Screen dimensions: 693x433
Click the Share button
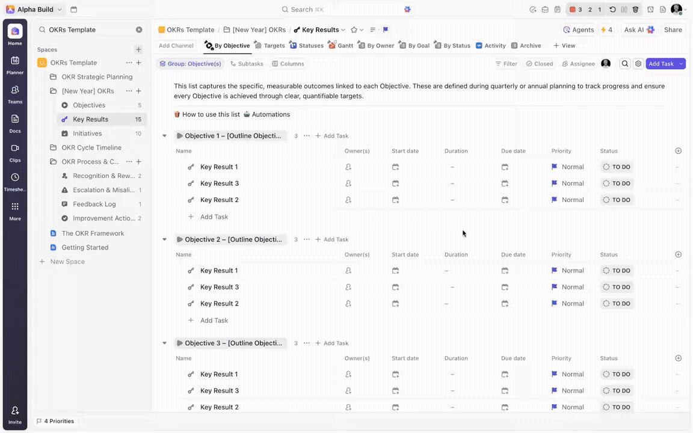673,30
